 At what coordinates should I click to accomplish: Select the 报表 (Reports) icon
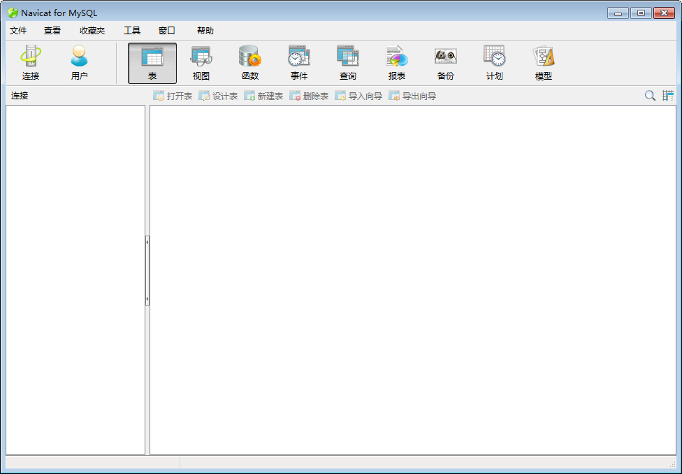(396, 62)
